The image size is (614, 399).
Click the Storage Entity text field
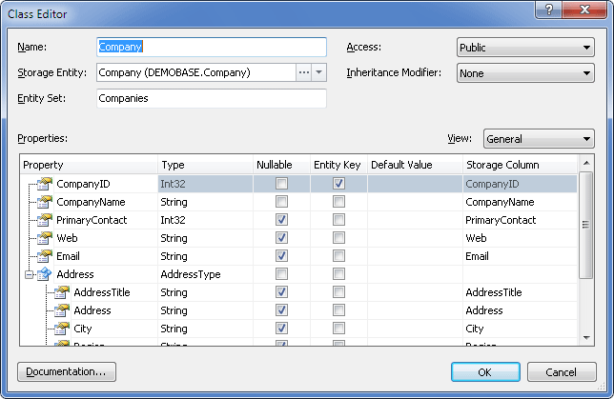(196, 72)
